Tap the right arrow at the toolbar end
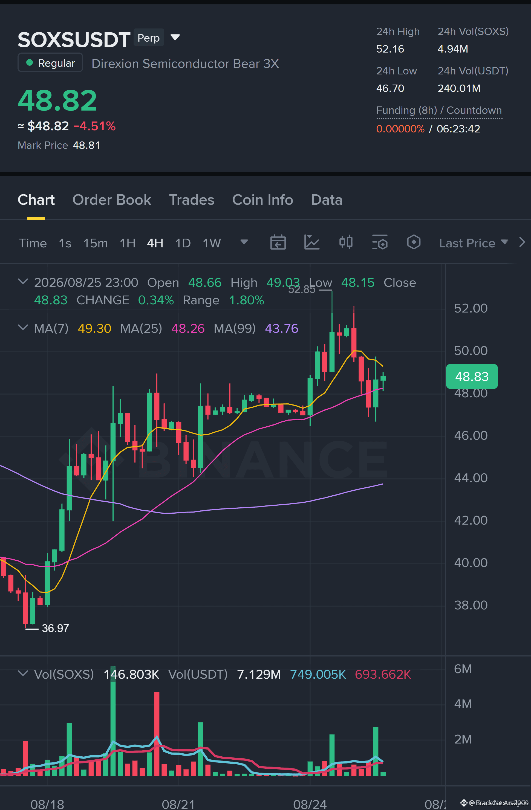 pyautogui.click(x=522, y=242)
